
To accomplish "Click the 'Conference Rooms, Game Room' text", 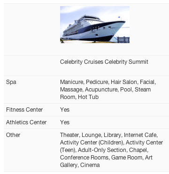I will click(101, 158).
